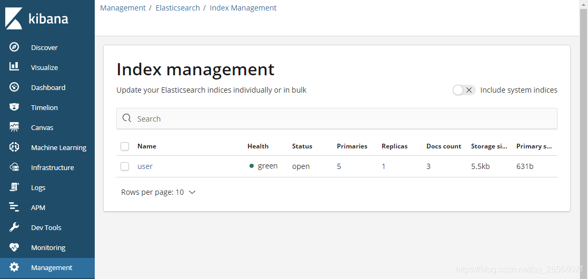Open Canvas via easel icon
Screen dimensions: 588x279
pos(14,127)
